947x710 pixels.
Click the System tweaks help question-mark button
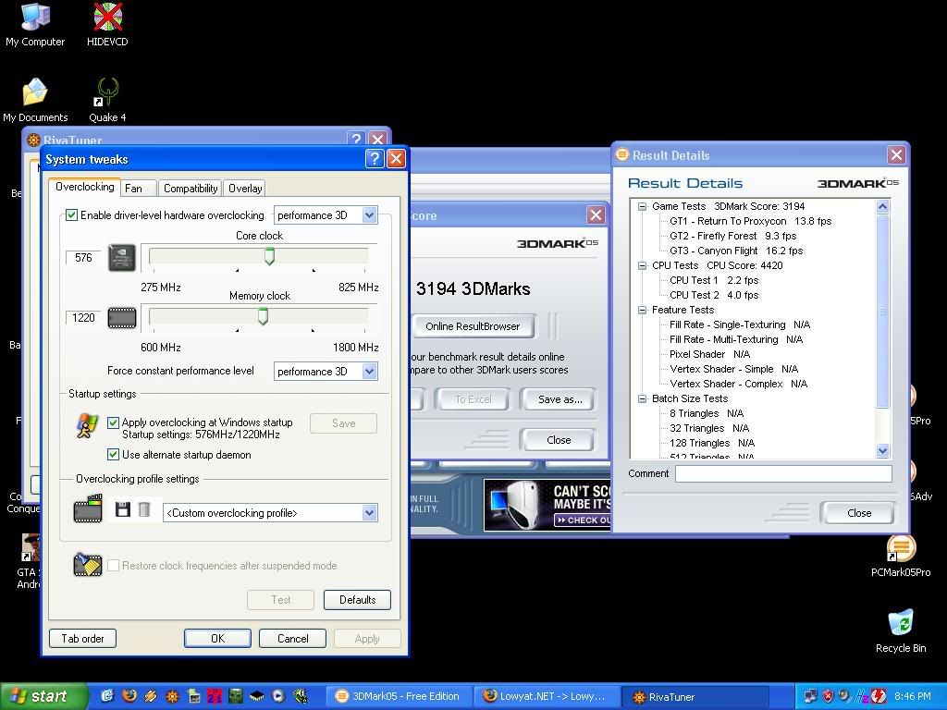pyautogui.click(x=374, y=159)
